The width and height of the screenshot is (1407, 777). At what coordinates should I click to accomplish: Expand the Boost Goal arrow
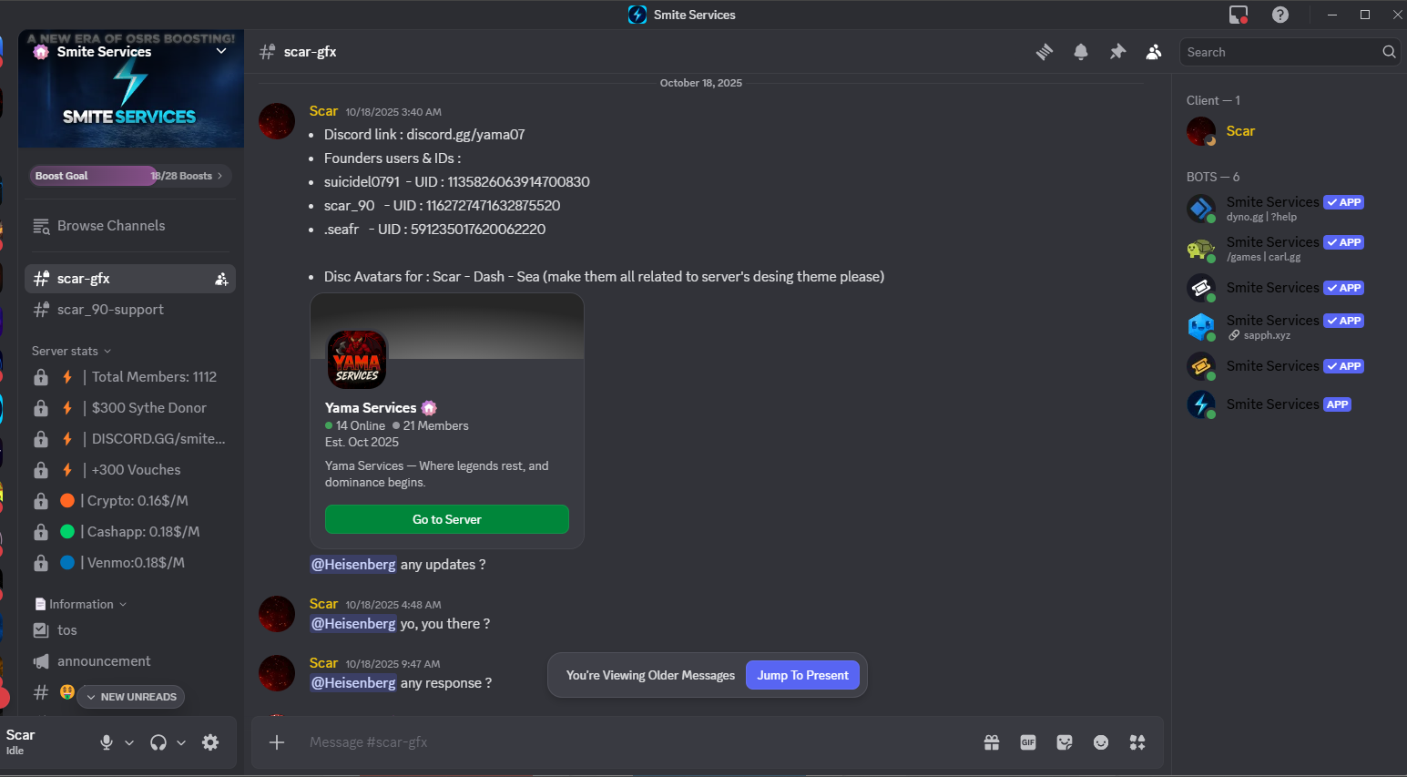pos(219,176)
